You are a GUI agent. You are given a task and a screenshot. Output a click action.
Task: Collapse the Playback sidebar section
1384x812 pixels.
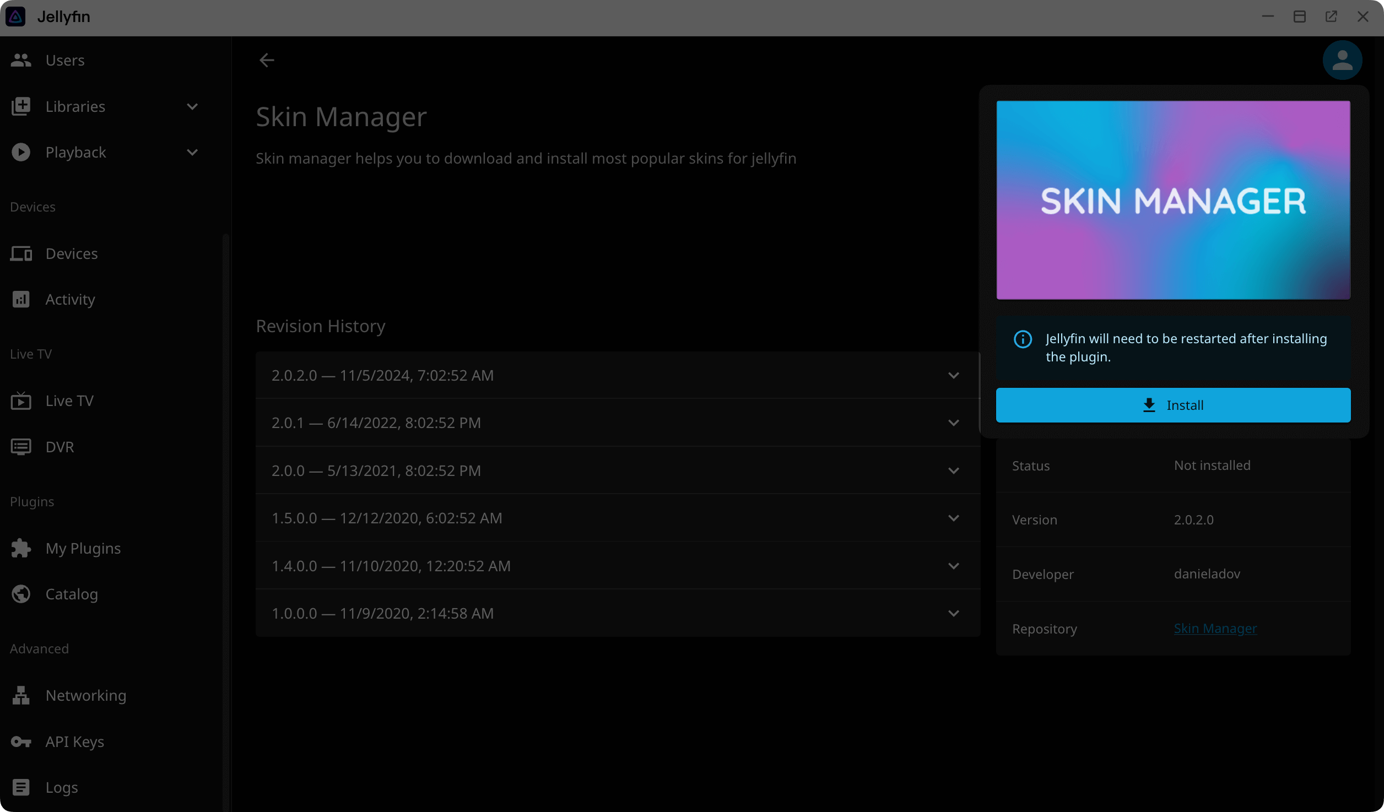click(x=192, y=152)
